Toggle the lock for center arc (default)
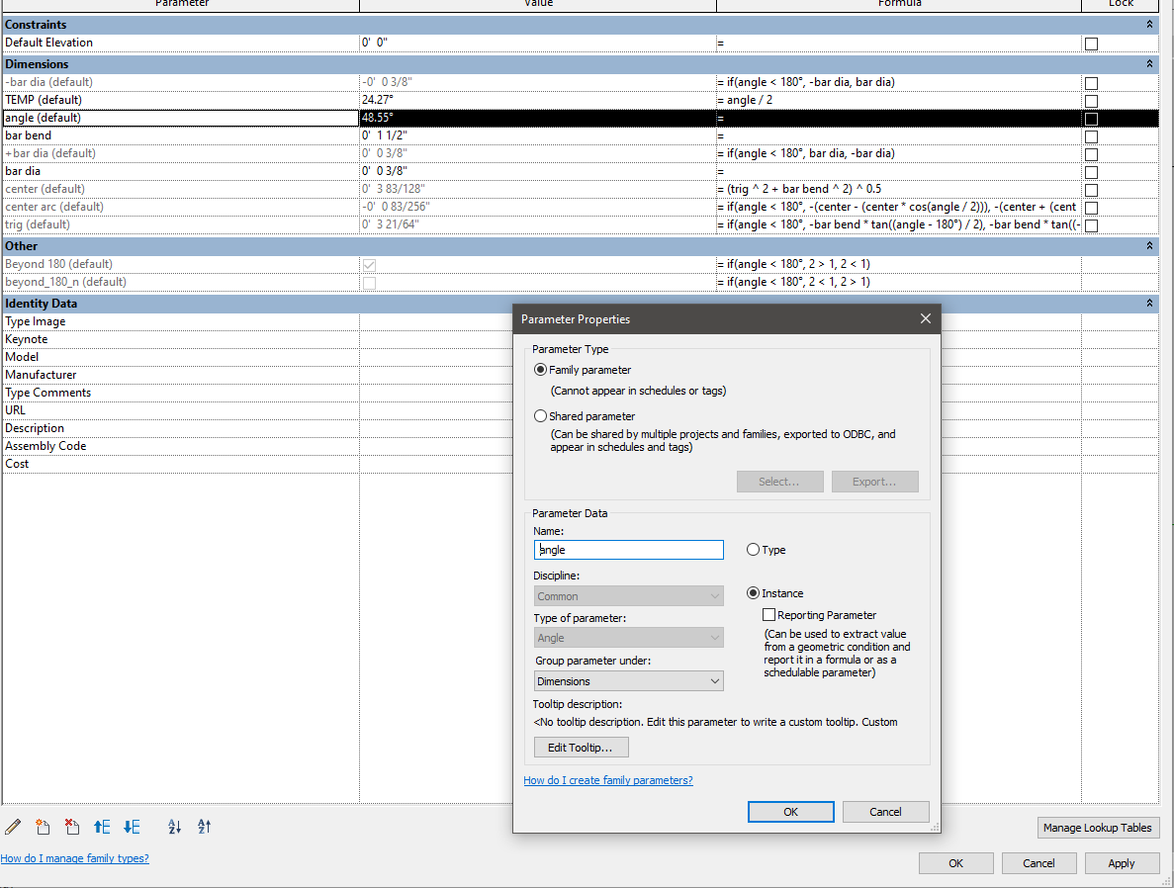The image size is (1174, 888). click(x=1092, y=208)
